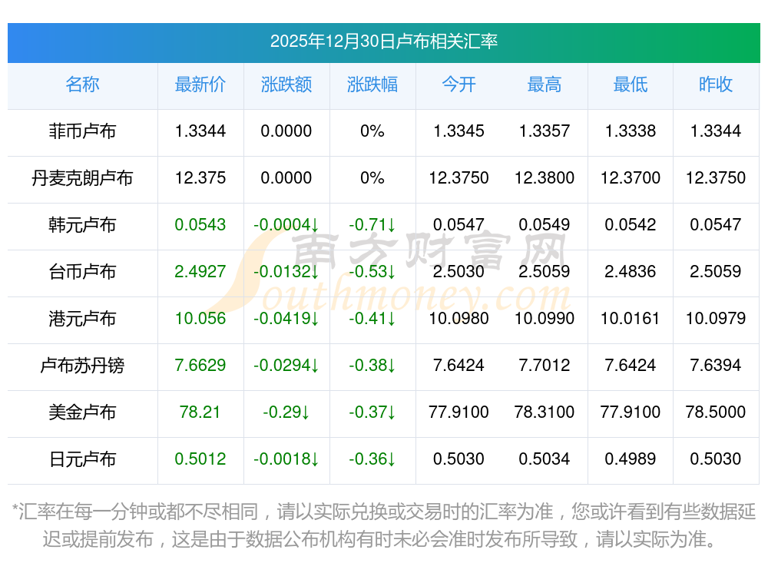Select the 港元卢布 row name
This screenshot has height=563, width=768.
tap(82, 319)
